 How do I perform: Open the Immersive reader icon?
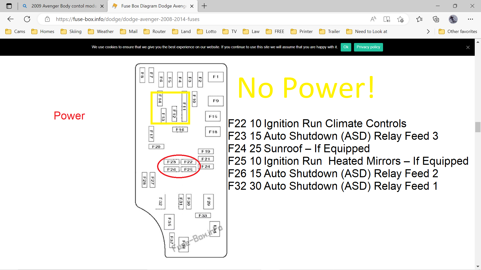[x=387, y=19]
